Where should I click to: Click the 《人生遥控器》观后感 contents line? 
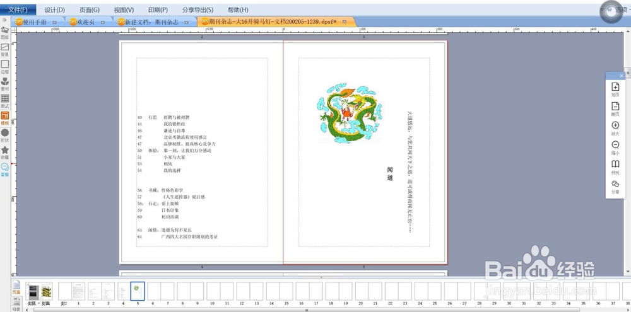[x=183, y=197]
